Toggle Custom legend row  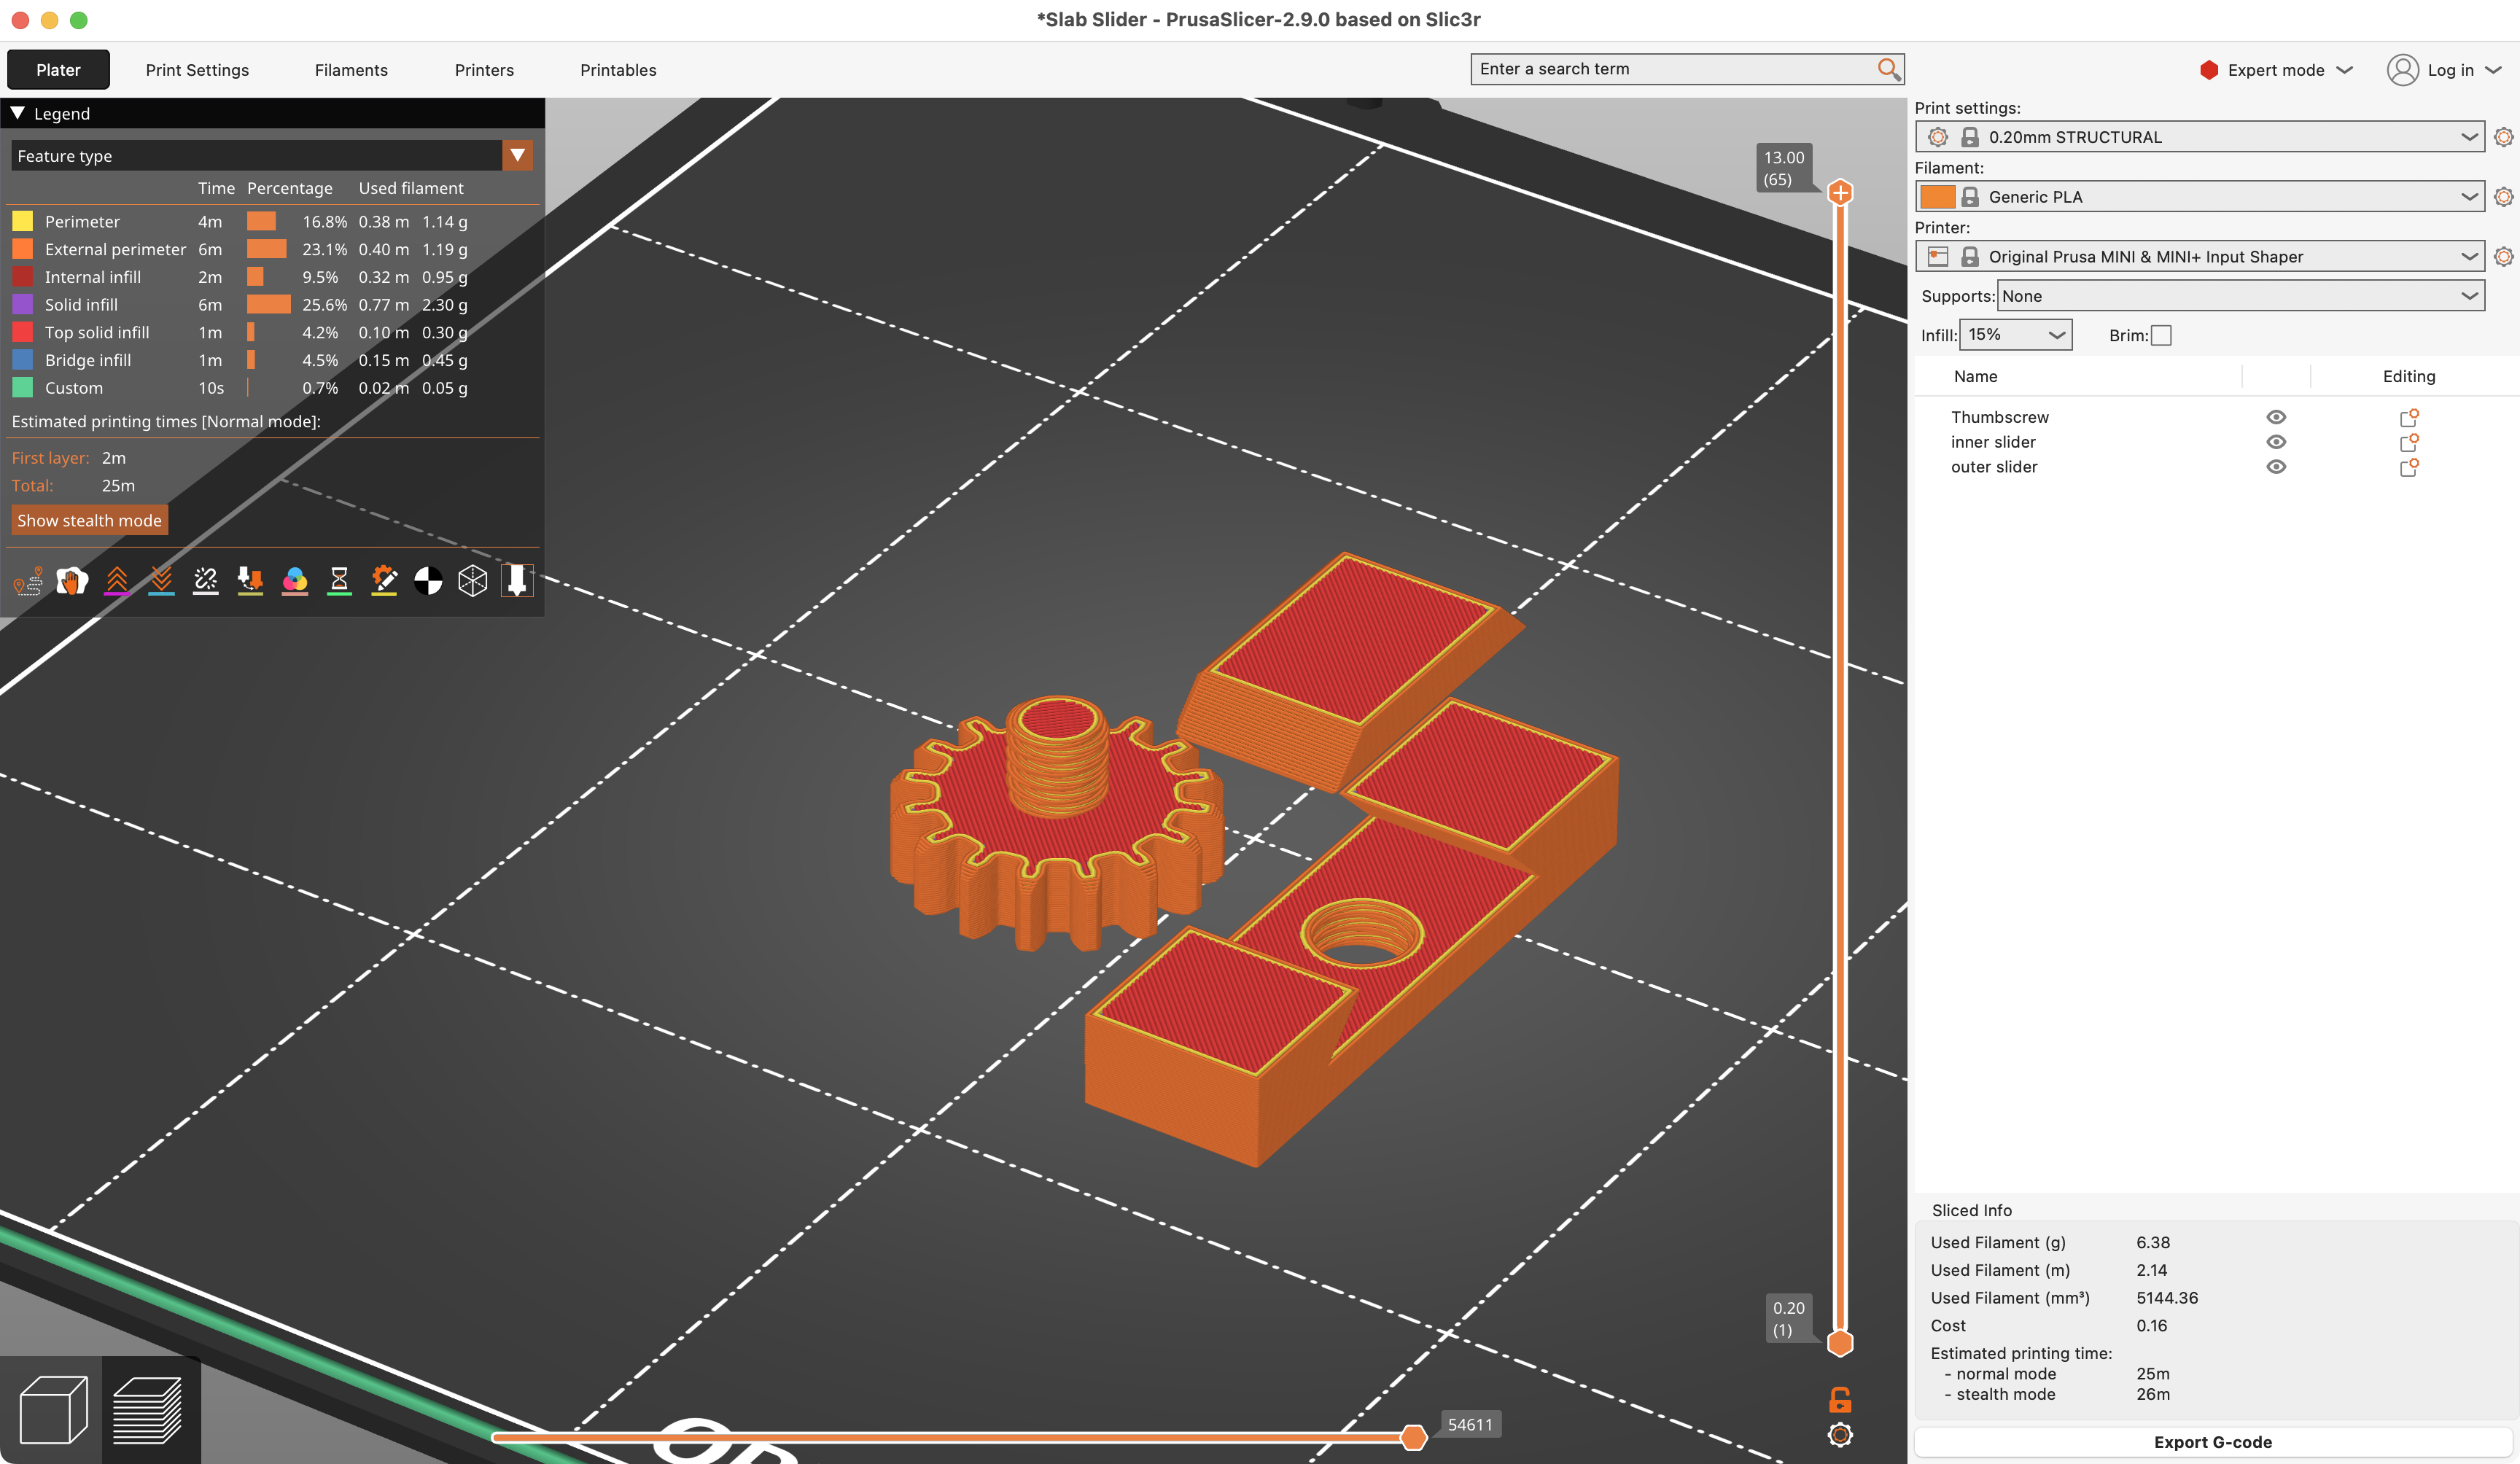(x=272, y=388)
